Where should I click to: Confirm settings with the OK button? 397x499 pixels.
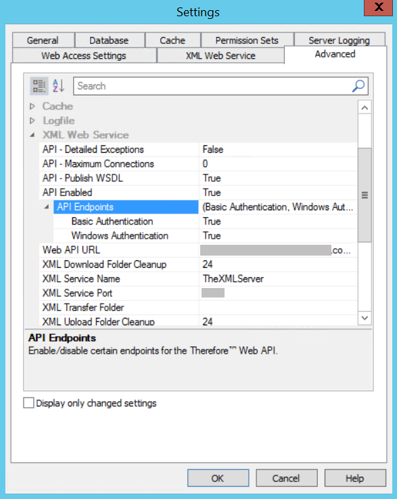point(218,478)
